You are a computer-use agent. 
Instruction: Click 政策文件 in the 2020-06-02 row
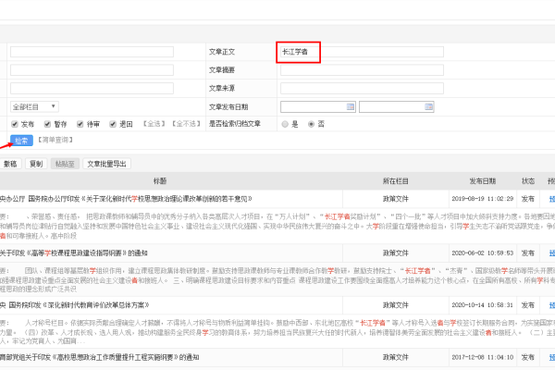click(x=395, y=253)
